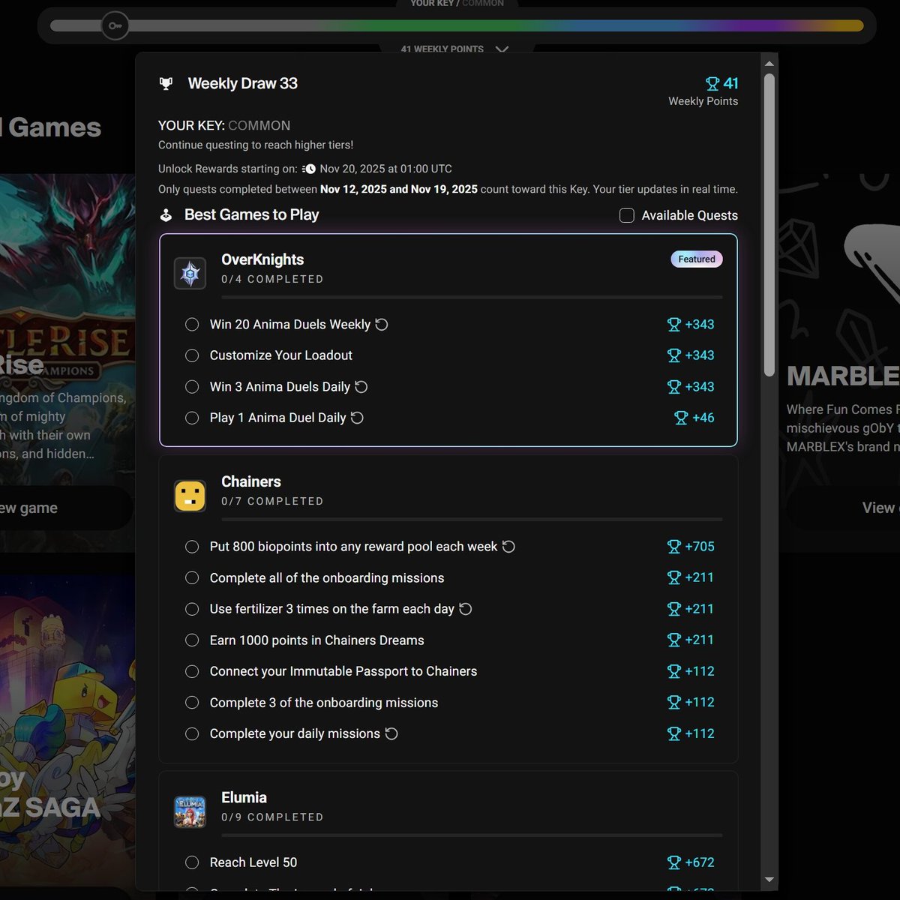Screen dimensions: 900x900
Task: Check the circle next to Reach Level 50
Action: click(x=191, y=862)
